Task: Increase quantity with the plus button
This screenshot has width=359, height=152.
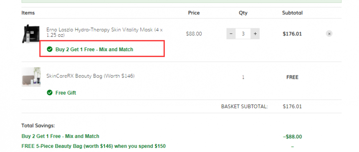Action: pos(255,34)
